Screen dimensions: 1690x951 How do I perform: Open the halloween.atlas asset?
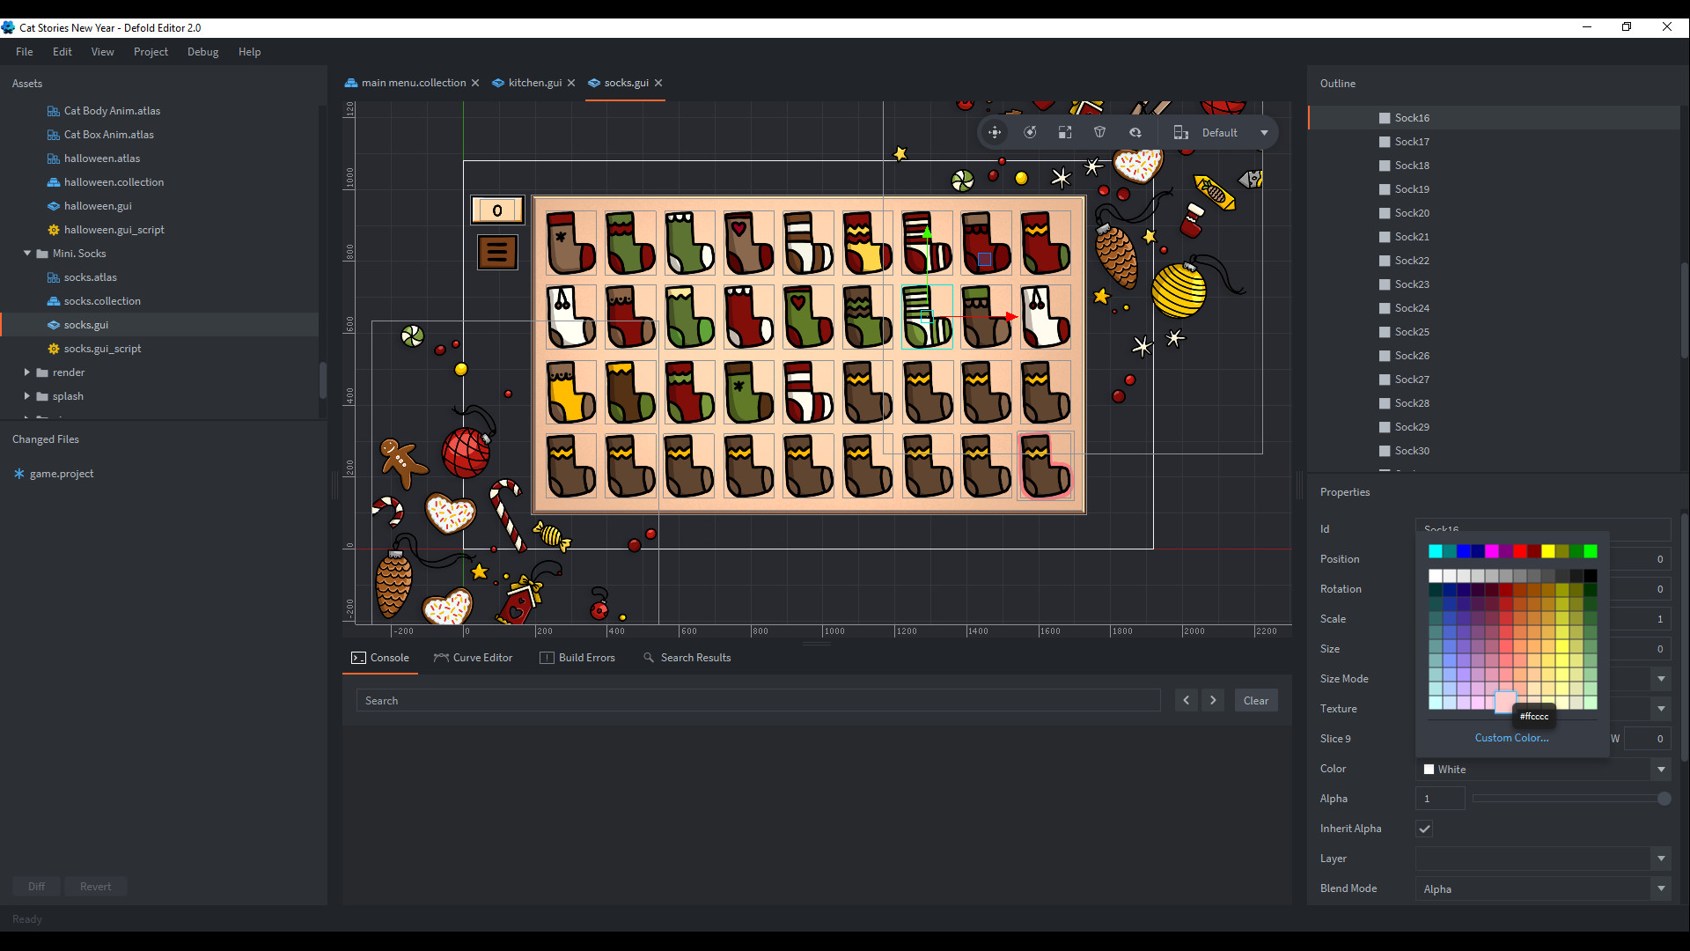tap(102, 158)
